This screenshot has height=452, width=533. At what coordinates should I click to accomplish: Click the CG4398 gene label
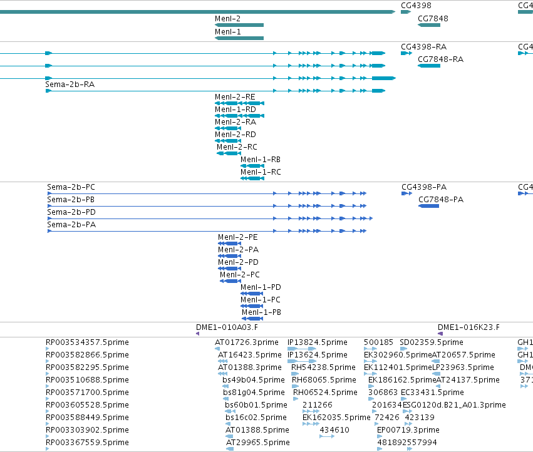point(416,6)
